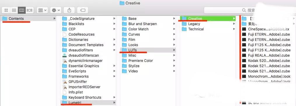The width and height of the screenshot is (296, 106).
Task: Open the gear action menu
Action: tap(56, 10)
